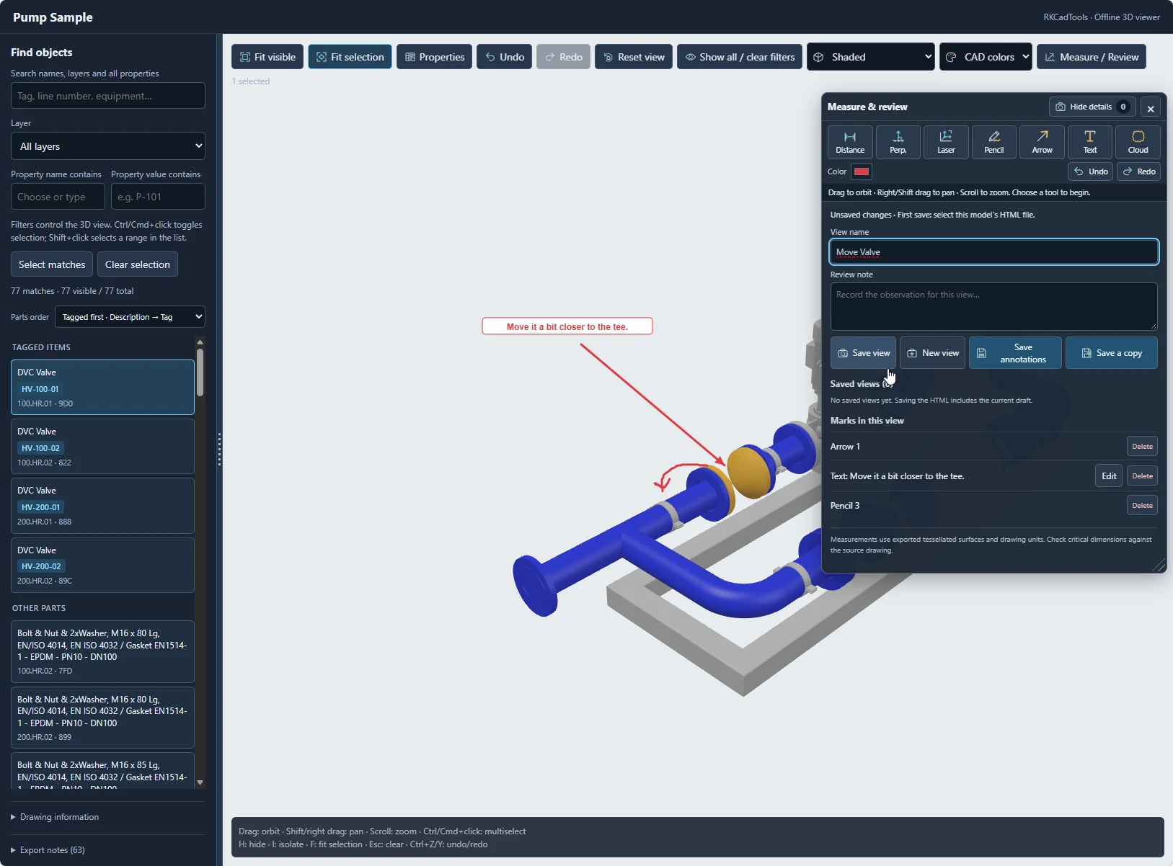This screenshot has height=866, width=1173.
Task: Click the text annotation box in viewport
Action: [567, 326]
